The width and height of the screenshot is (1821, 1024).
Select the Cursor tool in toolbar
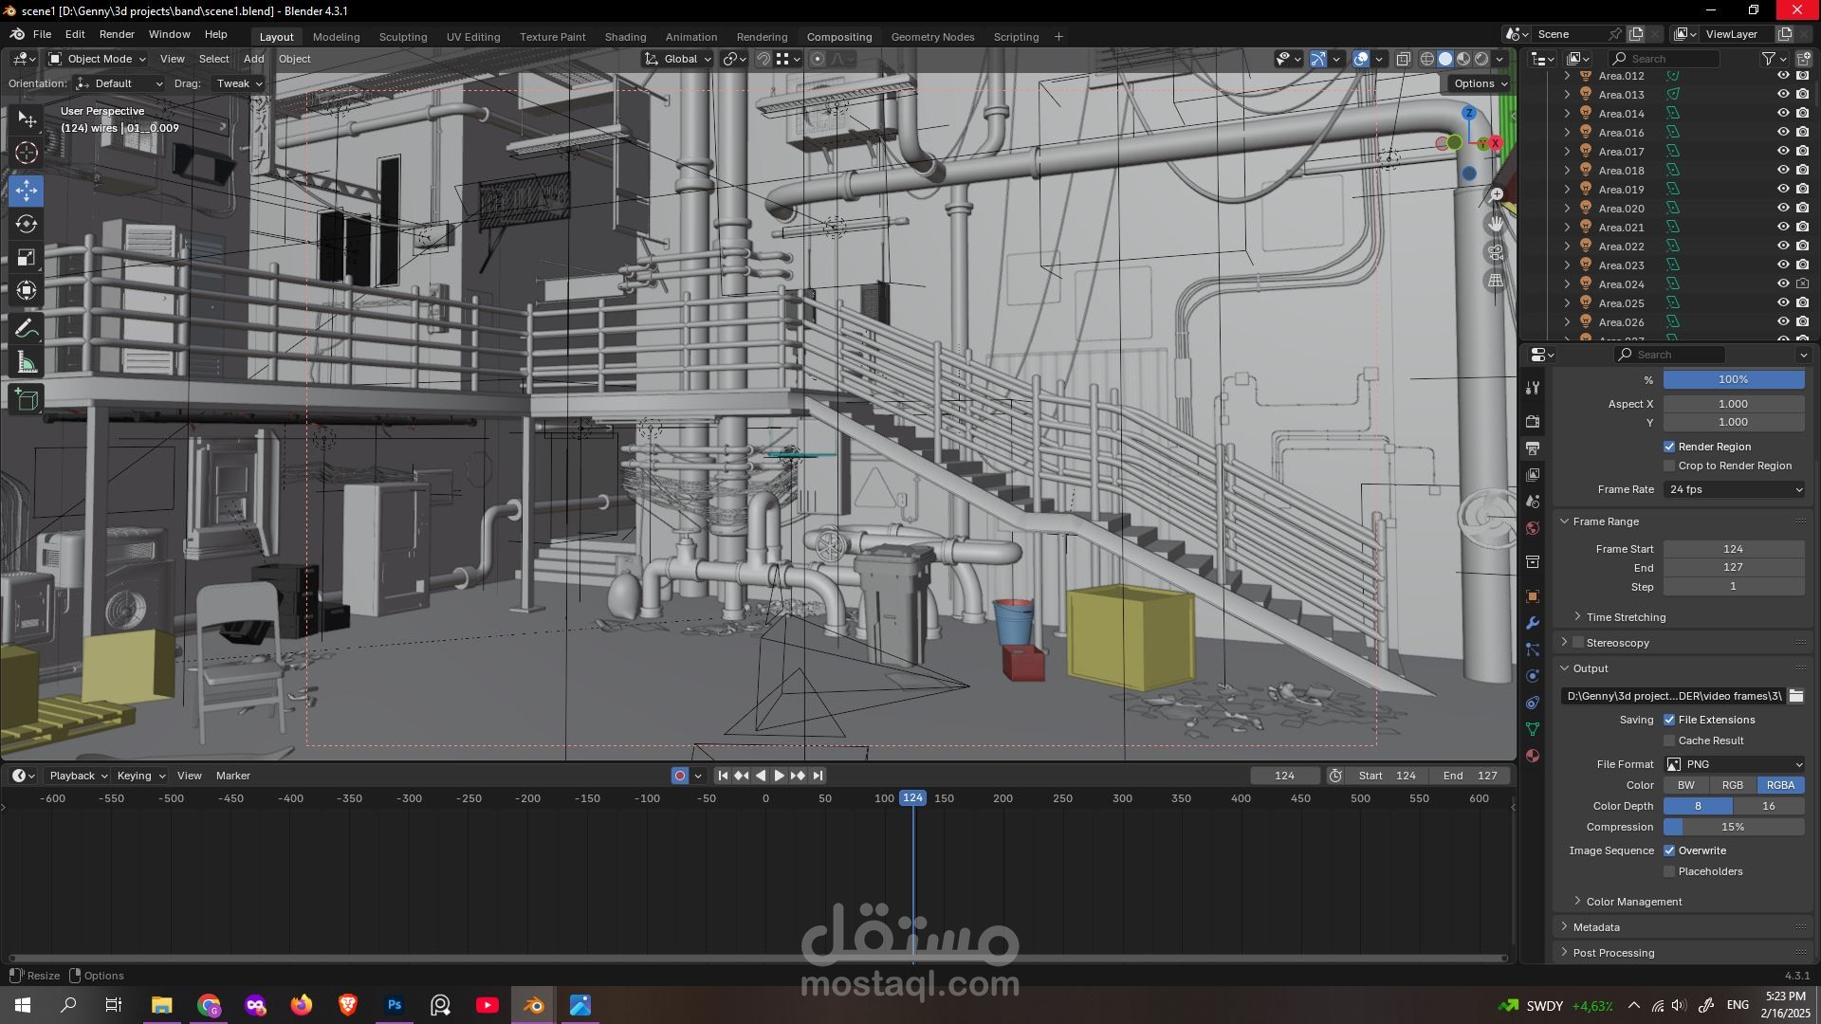pyautogui.click(x=27, y=153)
